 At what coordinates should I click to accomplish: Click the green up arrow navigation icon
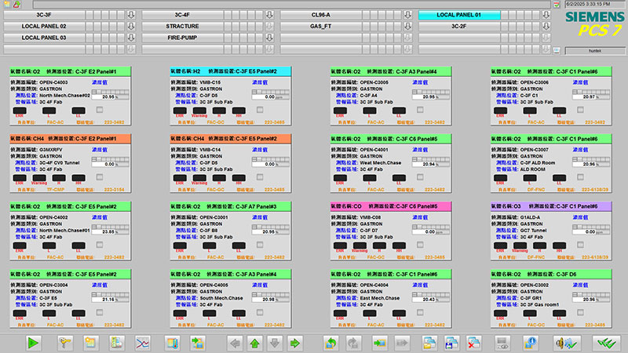coord(255,343)
